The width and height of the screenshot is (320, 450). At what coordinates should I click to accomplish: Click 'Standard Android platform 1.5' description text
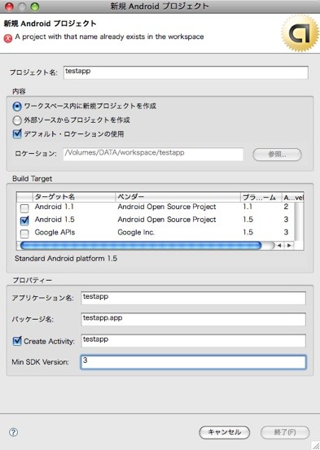[x=66, y=259]
